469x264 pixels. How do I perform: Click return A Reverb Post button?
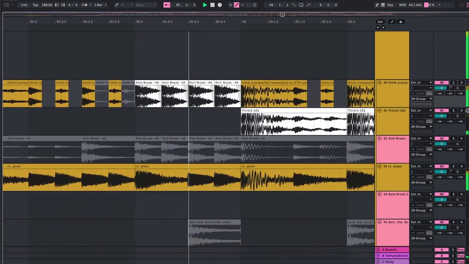point(461,250)
